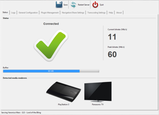Click the Serving Veronica Mars status bar text
This screenshot has width=159, height=115.
21,112
